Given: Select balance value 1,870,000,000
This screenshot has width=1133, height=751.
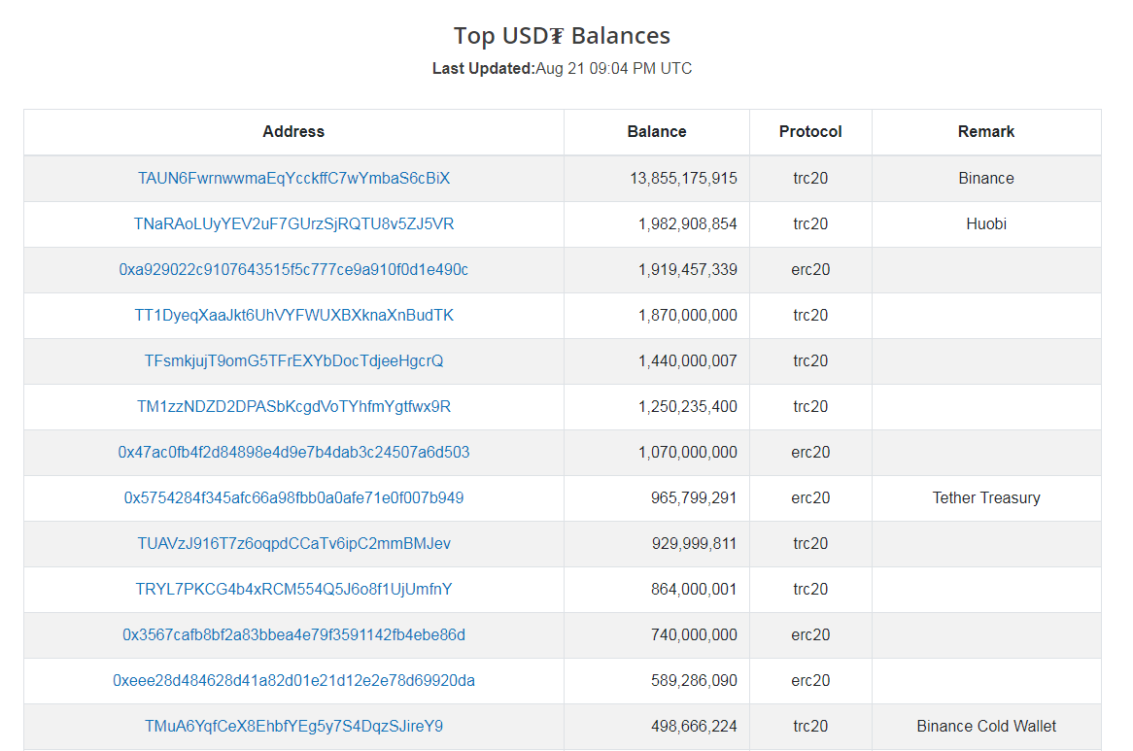Looking at the screenshot, I should 688,315.
